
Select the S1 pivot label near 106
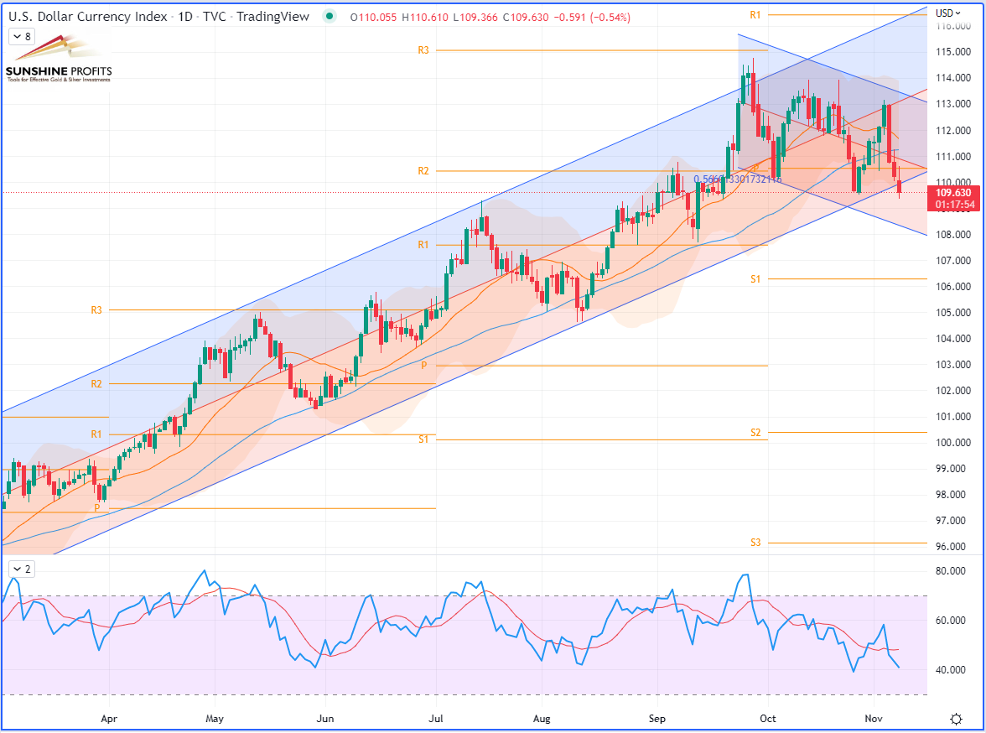click(x=755, y=278)
